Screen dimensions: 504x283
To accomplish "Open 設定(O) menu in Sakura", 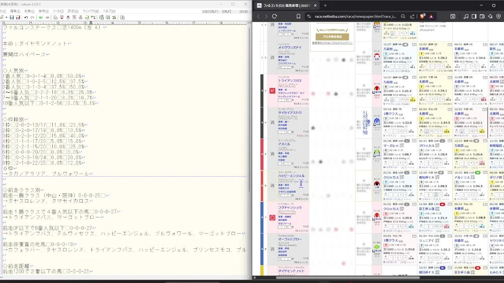I will point(73,11).
